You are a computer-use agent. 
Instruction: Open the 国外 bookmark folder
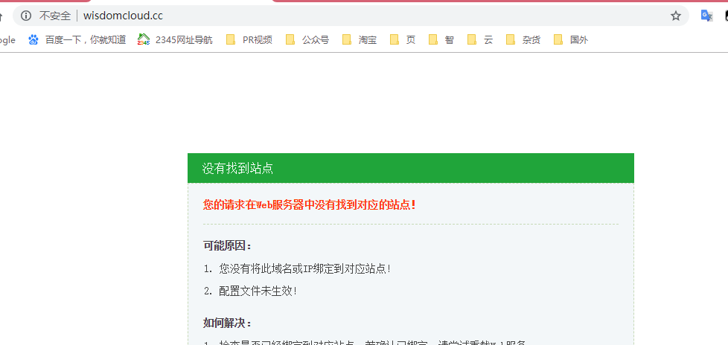[x=571, y=40]
